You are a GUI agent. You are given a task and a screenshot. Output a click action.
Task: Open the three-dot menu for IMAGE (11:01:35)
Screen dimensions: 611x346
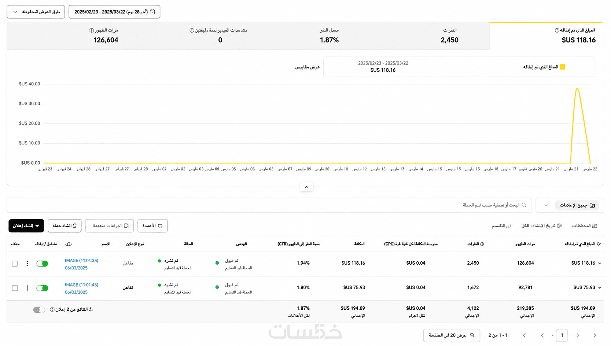(27, 264)
